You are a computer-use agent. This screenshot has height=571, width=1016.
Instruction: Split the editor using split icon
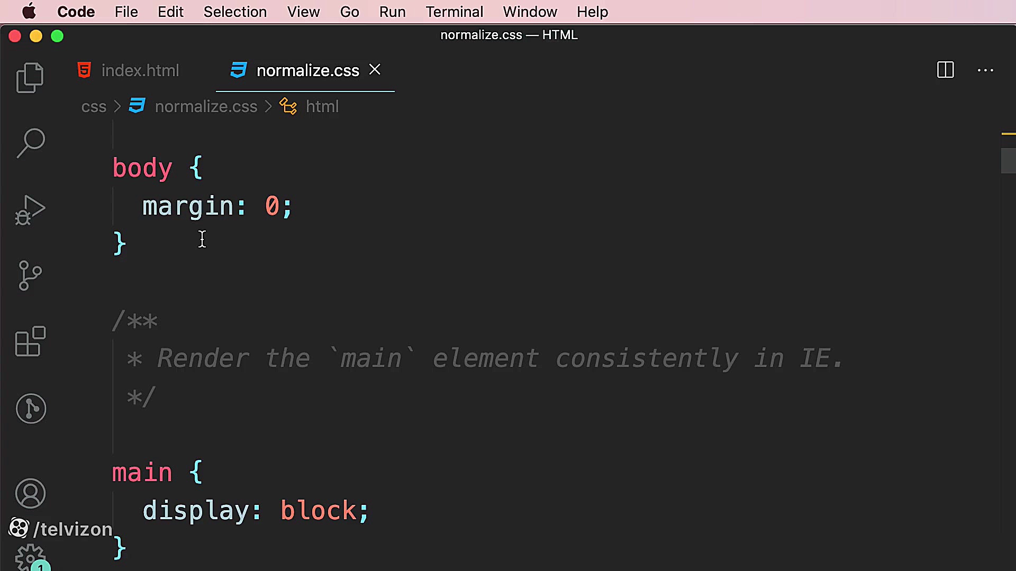[945, 70]
